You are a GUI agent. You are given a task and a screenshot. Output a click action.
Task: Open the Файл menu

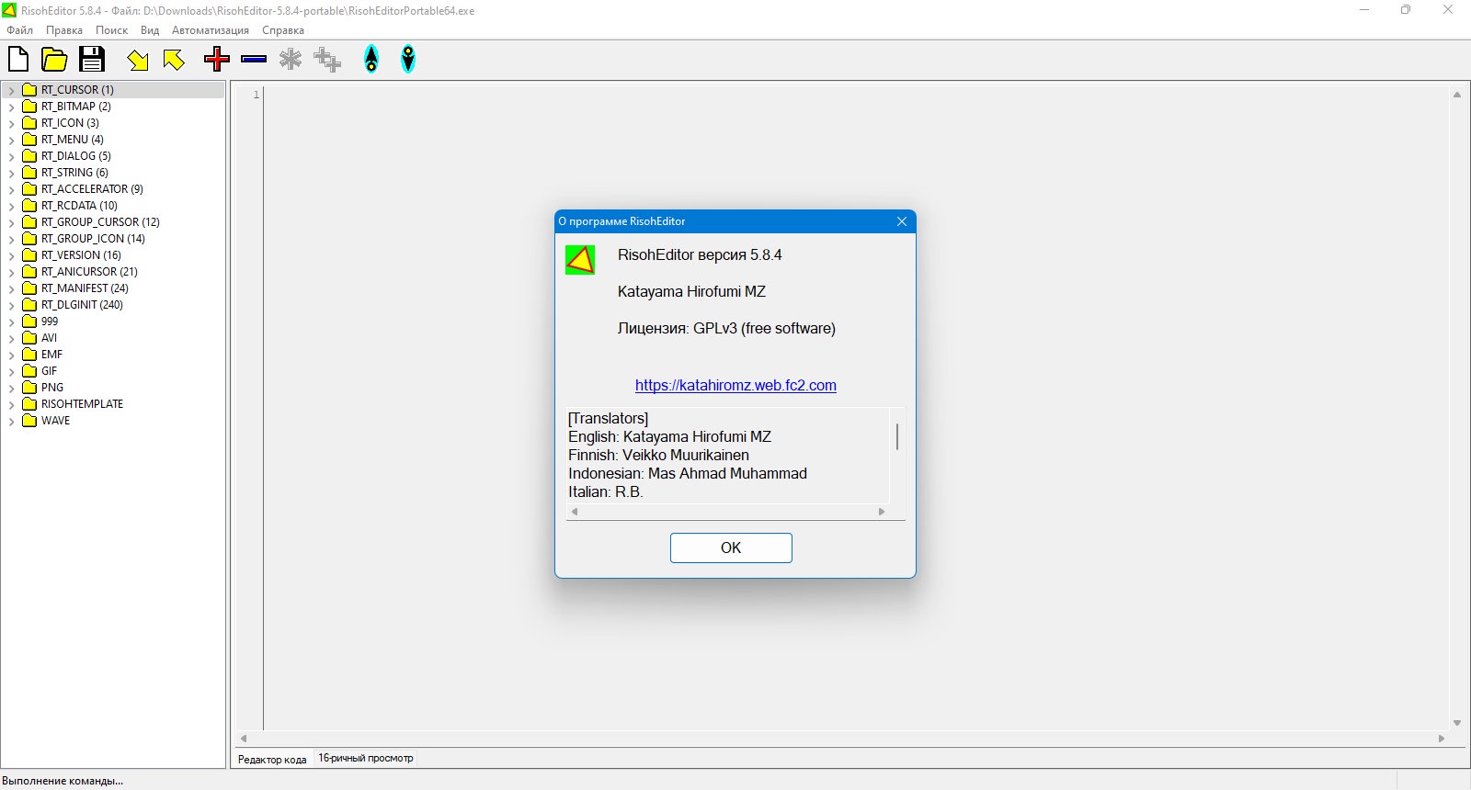[x=19, y=30]
